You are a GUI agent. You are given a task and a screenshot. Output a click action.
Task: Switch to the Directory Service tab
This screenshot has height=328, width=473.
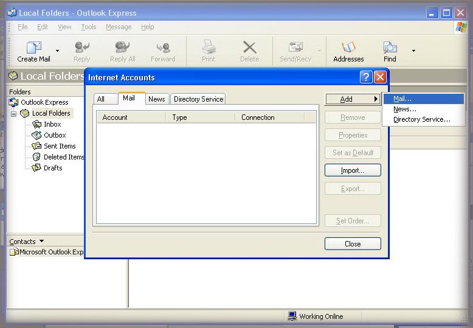coord(198,99)
